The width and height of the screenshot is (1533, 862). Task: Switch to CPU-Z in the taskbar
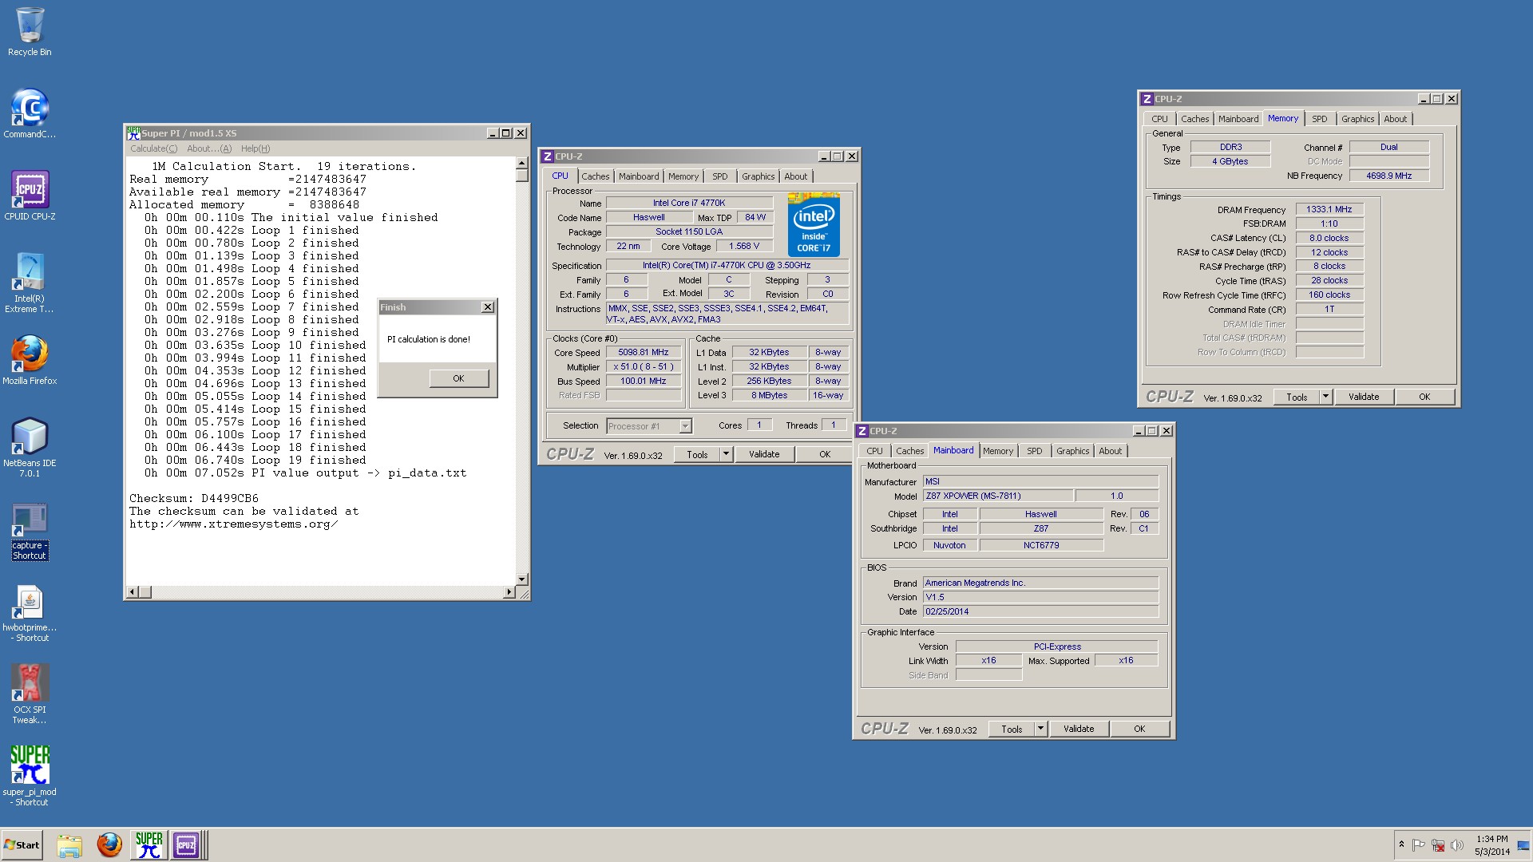[x=187, y=845]
